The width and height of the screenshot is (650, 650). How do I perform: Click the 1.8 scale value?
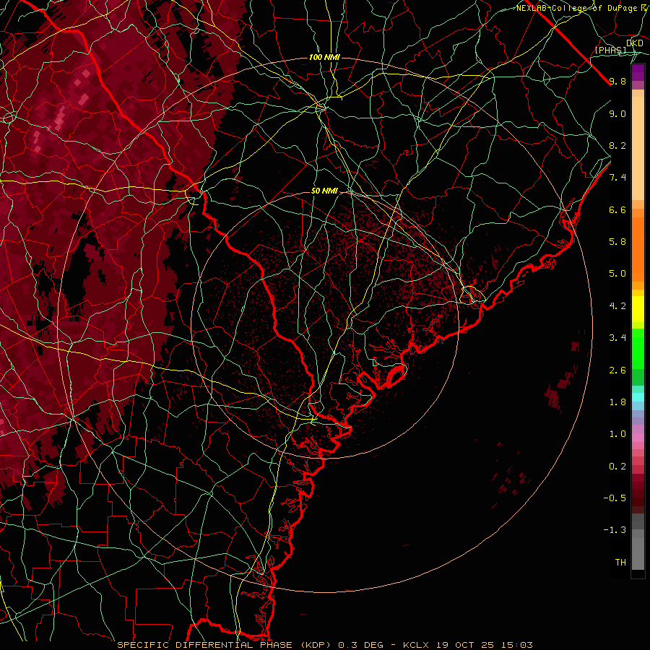(x=617, y=402)
